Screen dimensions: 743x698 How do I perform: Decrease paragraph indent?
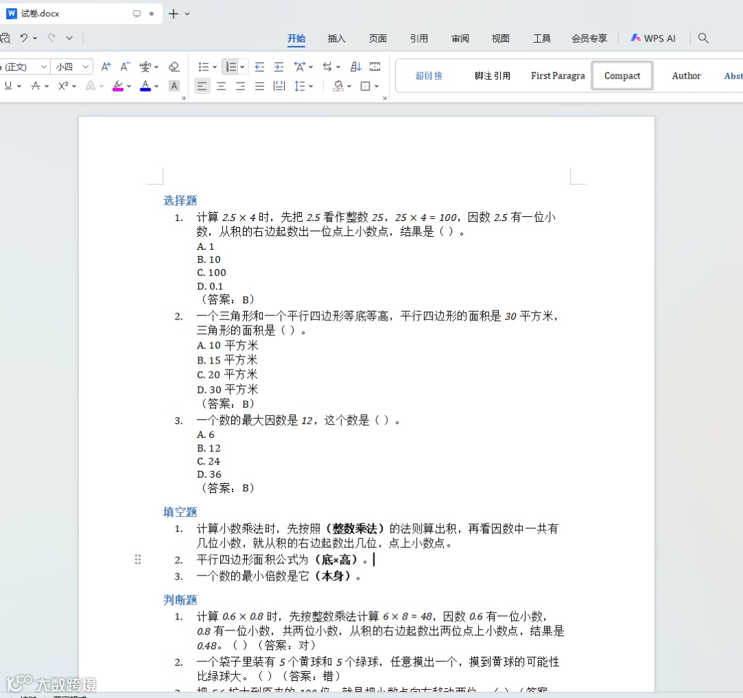[259, 67]
